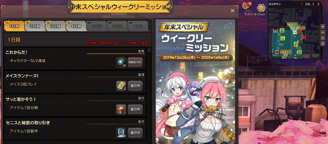Click 進行中 button for アイテム1回製作
This screenshot has height=144, width=328.
(135, 133)
